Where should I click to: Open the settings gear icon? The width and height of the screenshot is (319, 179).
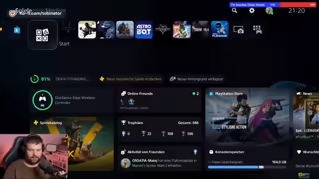pos(252,10)
